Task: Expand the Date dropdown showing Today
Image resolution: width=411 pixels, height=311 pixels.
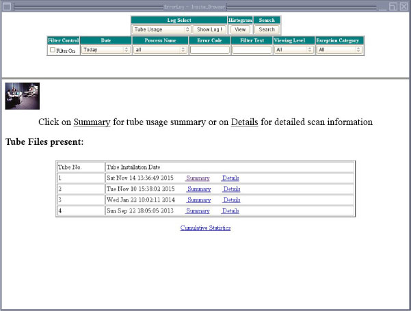Action: (105, 50)
